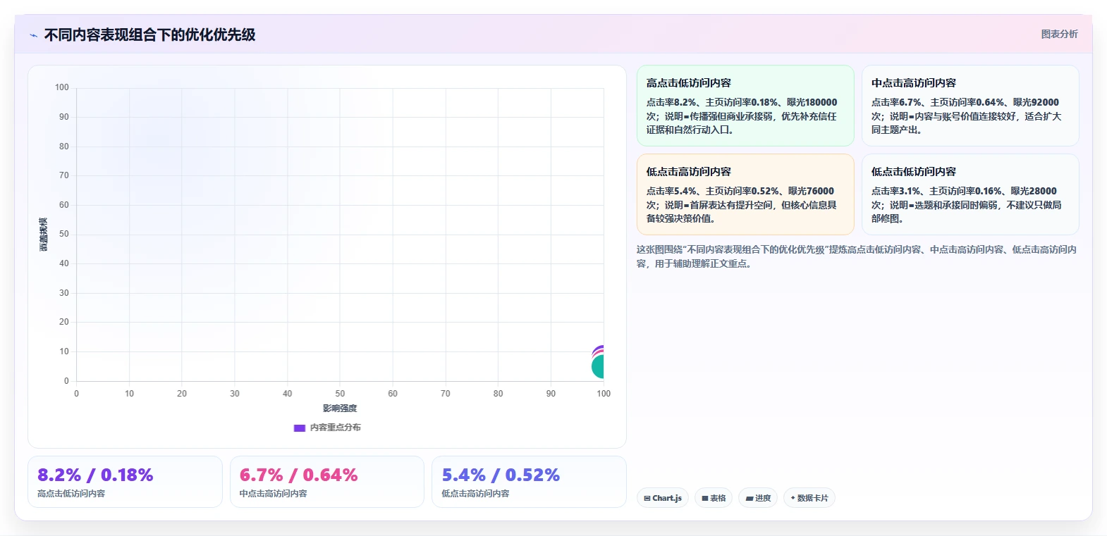The height and width of the screenshot is (536, 1107).
Task: Click the 影响强度 x-axis title
Action: [340, 409]
